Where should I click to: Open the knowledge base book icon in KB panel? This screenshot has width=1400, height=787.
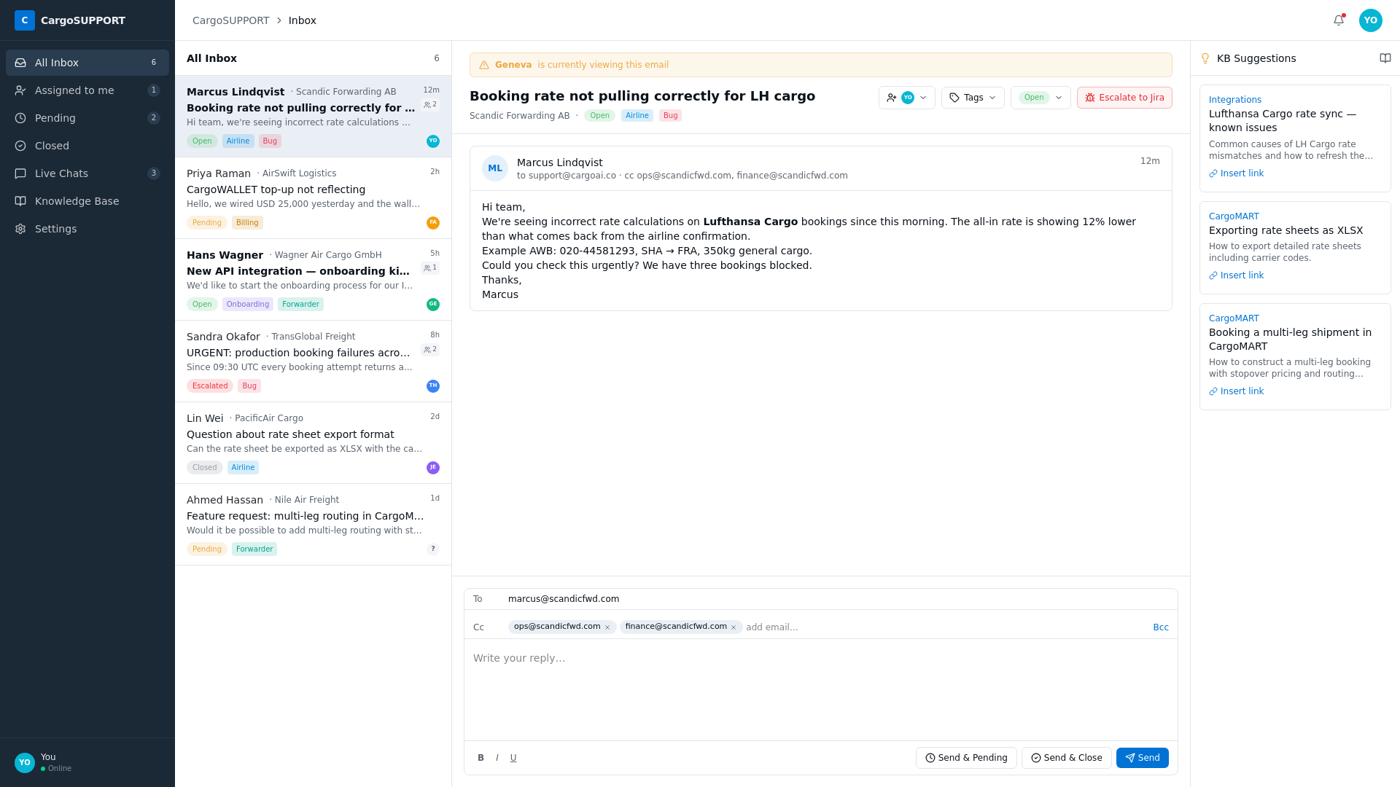click(1385, 58)
